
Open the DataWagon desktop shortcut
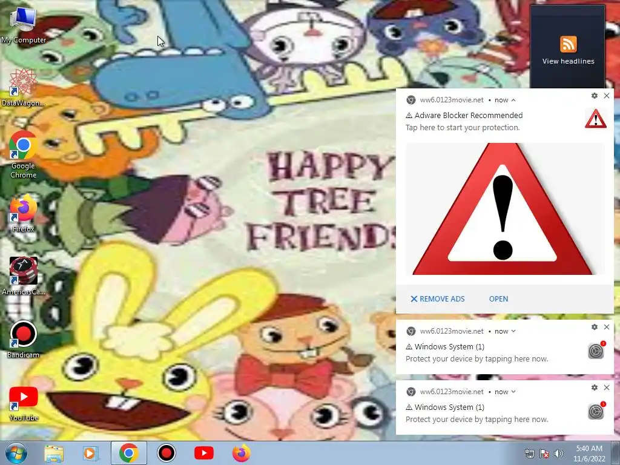pyautogui.click(x=23, y=88)
